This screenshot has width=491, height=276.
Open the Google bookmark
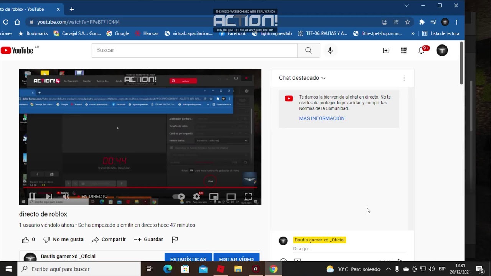point(118,33)
